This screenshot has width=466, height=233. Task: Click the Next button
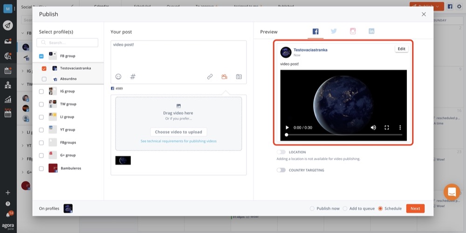pos(415,208)
